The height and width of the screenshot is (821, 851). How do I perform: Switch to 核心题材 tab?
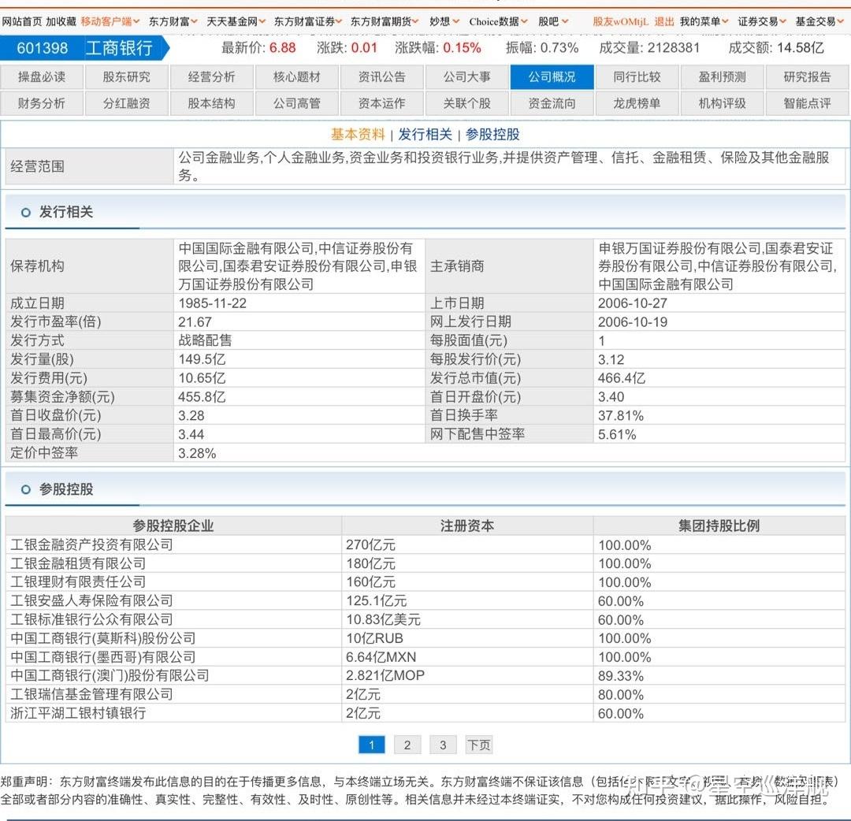click(x=297, y=77)
